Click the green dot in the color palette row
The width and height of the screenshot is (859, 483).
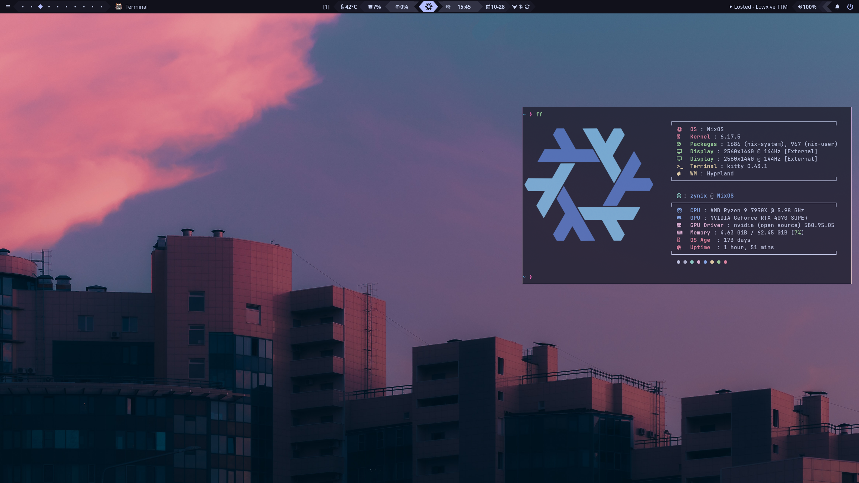[719, 262]
